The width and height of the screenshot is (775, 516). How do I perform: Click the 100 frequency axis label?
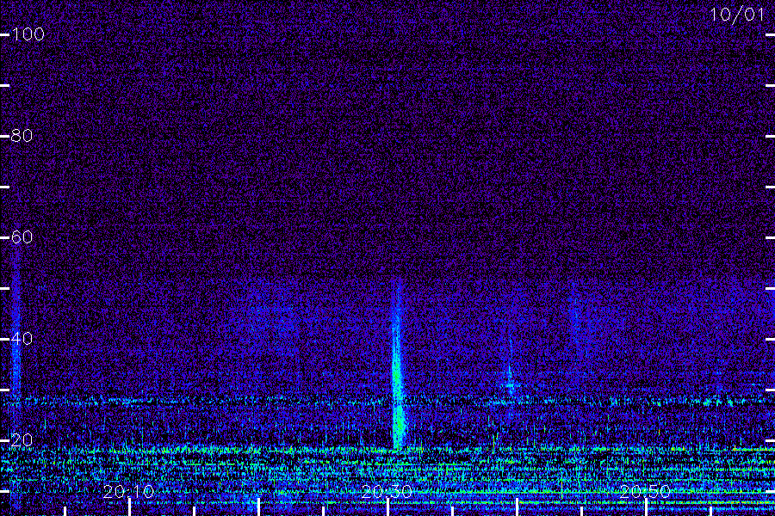point(28,34)
